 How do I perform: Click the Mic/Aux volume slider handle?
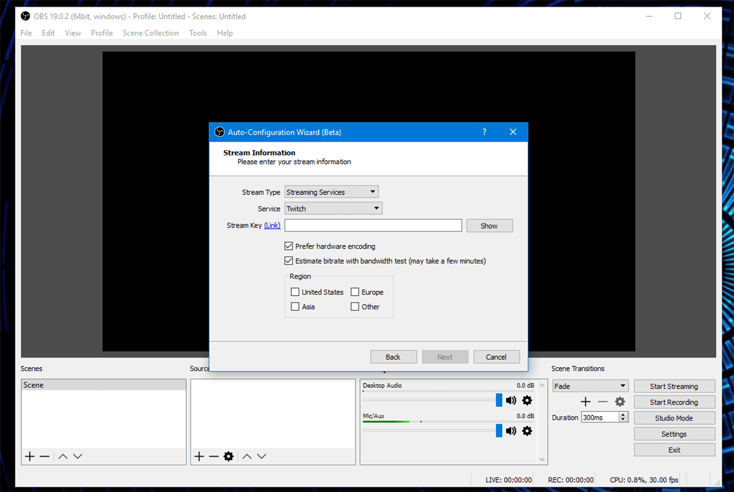coord(499,431)
